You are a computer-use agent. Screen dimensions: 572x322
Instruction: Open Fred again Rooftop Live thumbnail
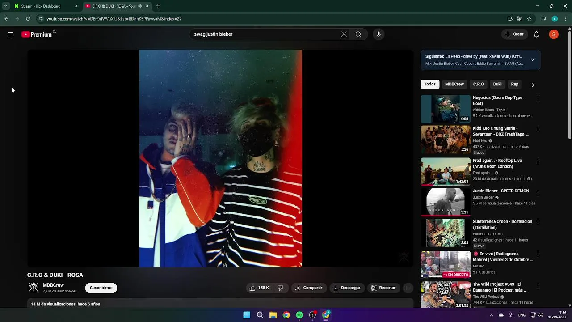tap(446, 171)
